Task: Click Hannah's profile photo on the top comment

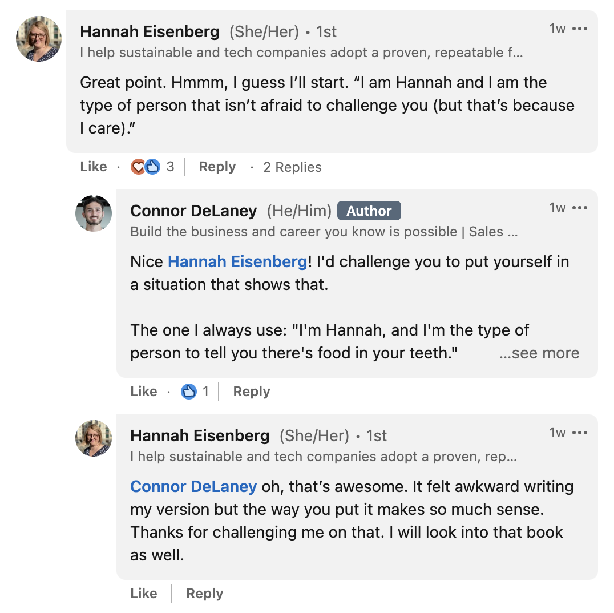Action: pos(38,39)
